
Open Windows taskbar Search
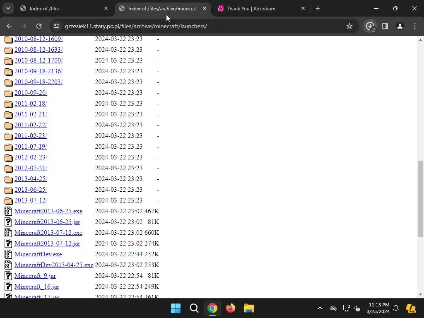[x=194, y=308]
